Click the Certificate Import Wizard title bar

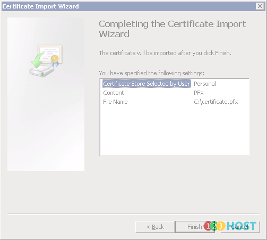tap(129, 6)
